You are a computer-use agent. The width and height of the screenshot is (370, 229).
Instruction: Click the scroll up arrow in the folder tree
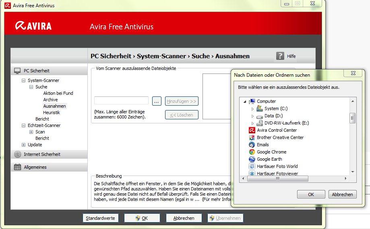coord(353,101)
